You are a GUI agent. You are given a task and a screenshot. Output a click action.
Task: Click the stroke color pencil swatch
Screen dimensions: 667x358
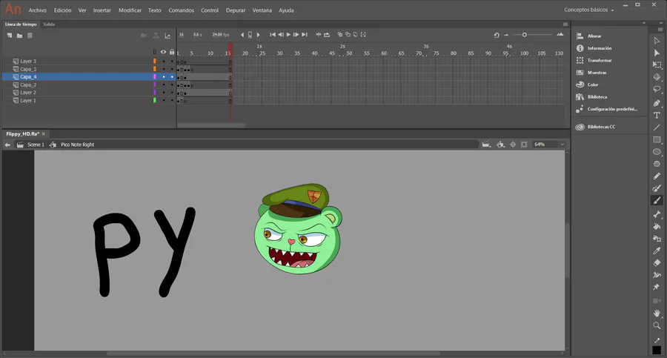[657, 340]
